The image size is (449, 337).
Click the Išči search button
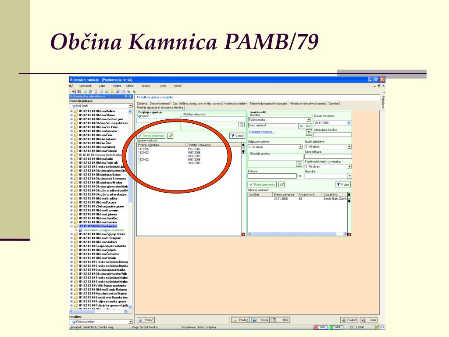(305, 126)
